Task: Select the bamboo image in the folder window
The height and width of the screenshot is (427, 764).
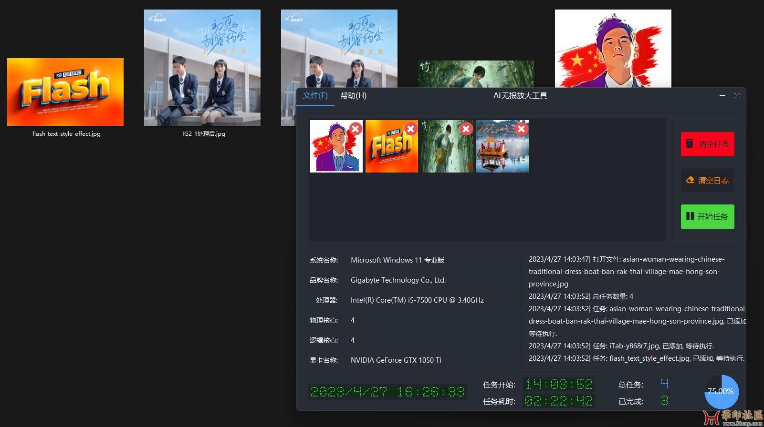Action: [x=476, y=74]
